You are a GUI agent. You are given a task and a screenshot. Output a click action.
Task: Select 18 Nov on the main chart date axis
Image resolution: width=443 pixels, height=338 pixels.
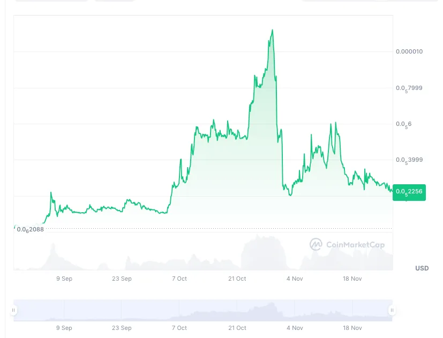tap(352, 279)
